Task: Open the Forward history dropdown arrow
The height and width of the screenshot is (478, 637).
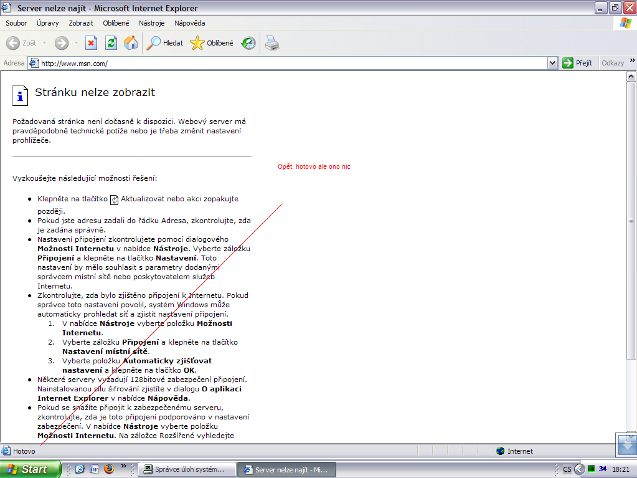Action: (76, 42)
